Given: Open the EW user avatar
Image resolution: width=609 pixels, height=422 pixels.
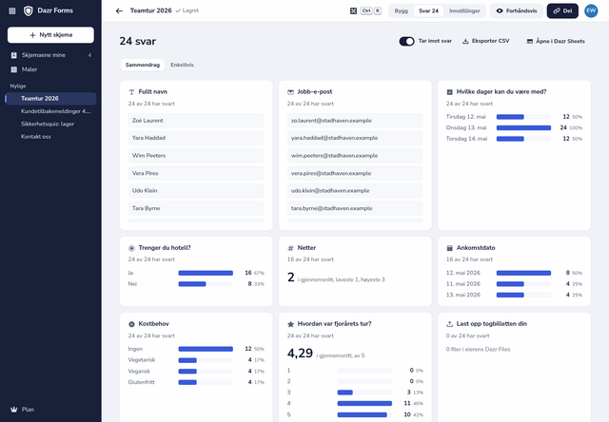Looking at the screenshot, I should tap(591, 10).
